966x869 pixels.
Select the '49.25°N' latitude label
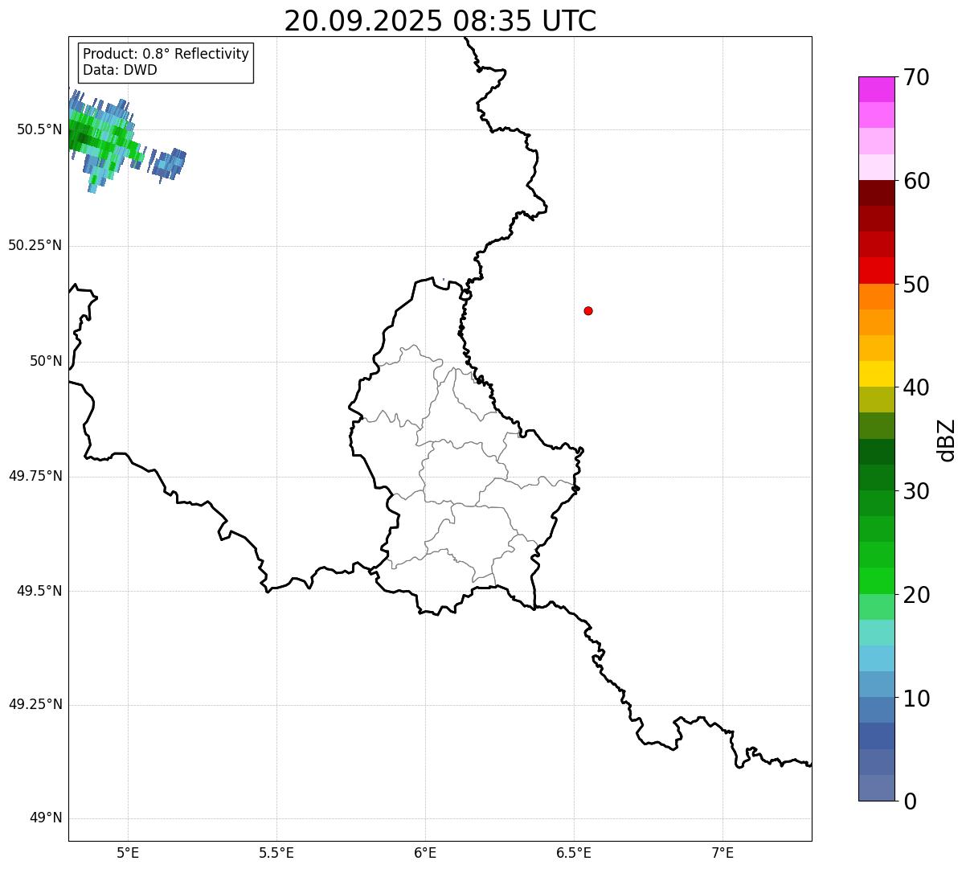(35, 704)
